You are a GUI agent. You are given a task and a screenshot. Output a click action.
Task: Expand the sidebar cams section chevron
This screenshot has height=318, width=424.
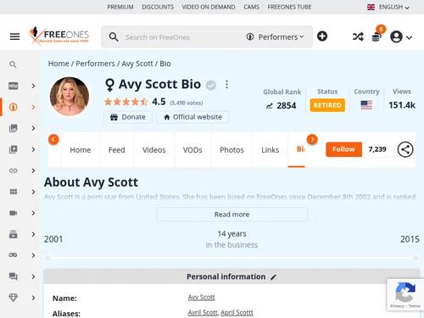pyautogui.click(x=33, y=213)
